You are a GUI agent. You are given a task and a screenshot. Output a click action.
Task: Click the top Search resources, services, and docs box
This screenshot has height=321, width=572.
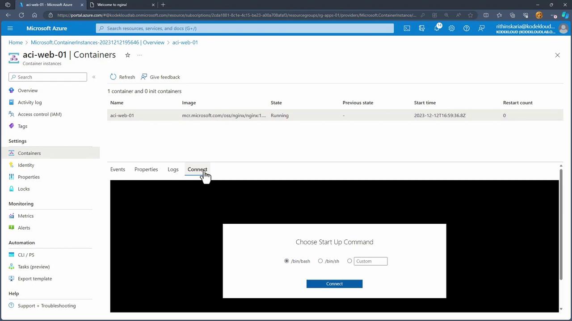tap(245, 28)
